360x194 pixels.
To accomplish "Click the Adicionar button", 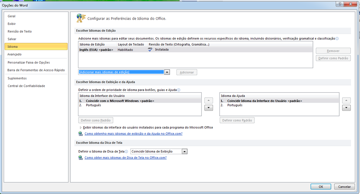I will [187, 72].
